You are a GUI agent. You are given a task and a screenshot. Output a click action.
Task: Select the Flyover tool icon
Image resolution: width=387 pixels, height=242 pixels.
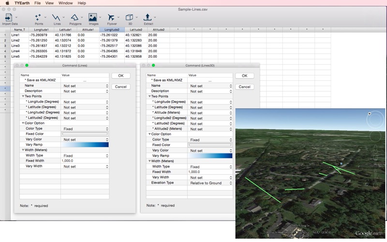point(111,17)
